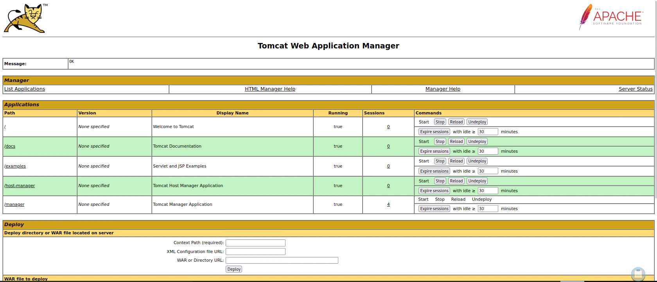Image resolution: width=657 pixels, height=282 pixels.
Task: Expire sessions for the /examples application
Action: pyautogui.click(x=434, y=171)
